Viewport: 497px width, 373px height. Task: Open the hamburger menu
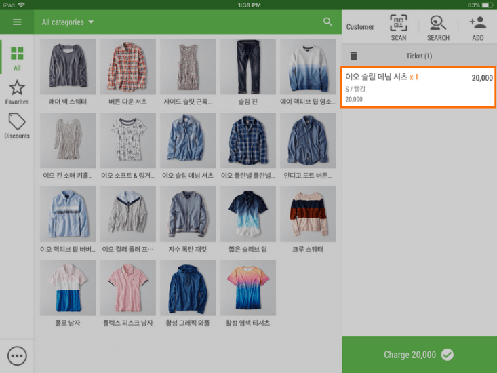coord(17,22)
